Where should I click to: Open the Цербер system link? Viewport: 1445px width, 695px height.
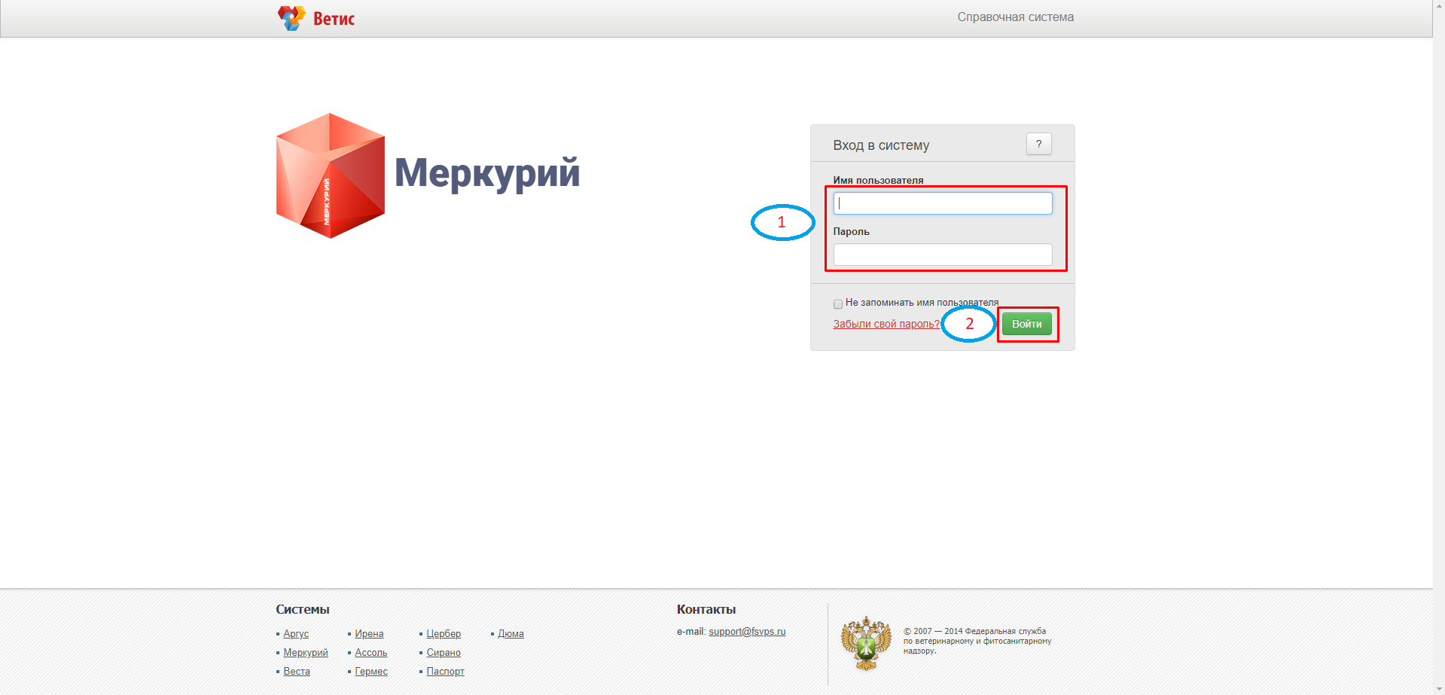[444, 634]
